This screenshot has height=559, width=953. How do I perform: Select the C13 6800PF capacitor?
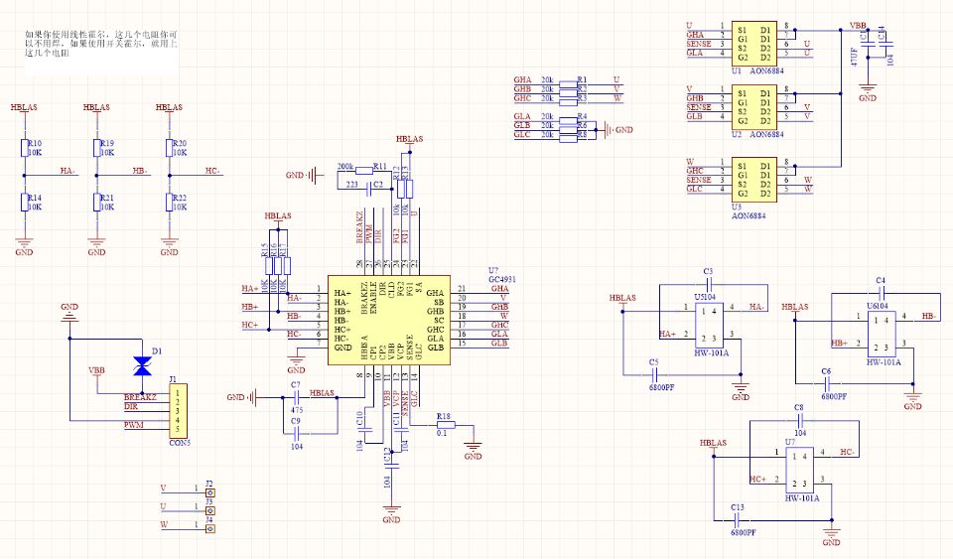[x=738, y=519]
